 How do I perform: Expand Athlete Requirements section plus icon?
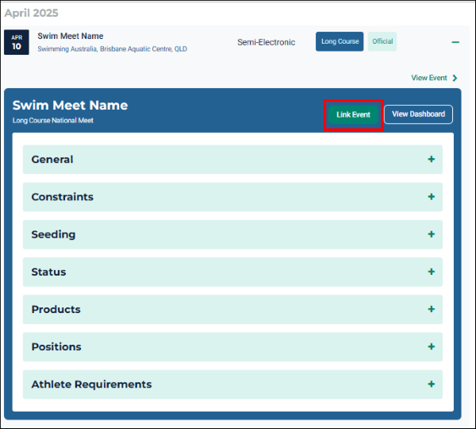click(432, 384)
